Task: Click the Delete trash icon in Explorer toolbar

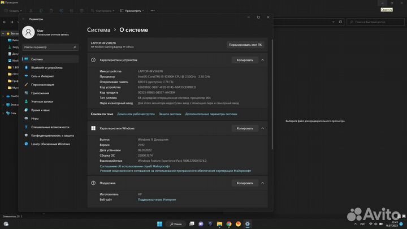Action: coord(82,11)
